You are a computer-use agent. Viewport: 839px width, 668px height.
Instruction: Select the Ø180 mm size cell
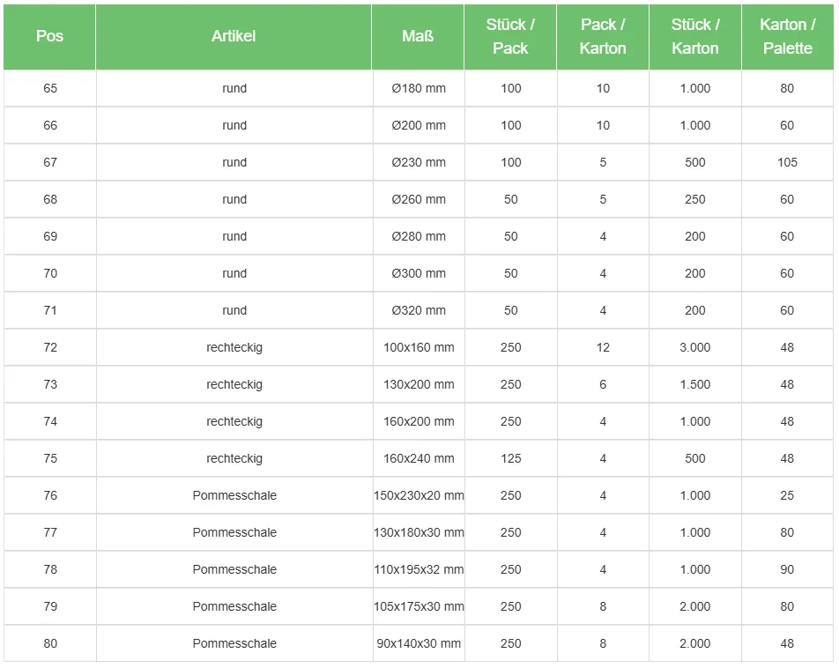point(419,88)
